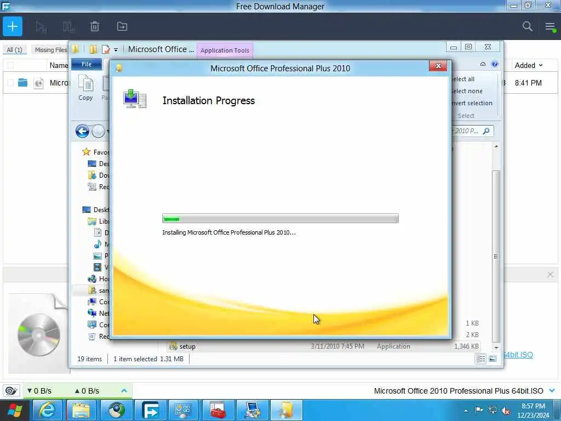The image size is (561, 421).
Task: Open File Explorer from the taskbar
Action: coord(81,410)
